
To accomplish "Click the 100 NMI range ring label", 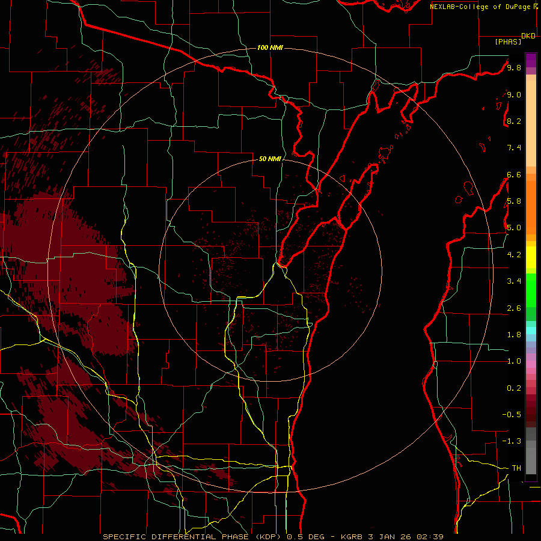I will pyautogui.click(x=270, y=47).
